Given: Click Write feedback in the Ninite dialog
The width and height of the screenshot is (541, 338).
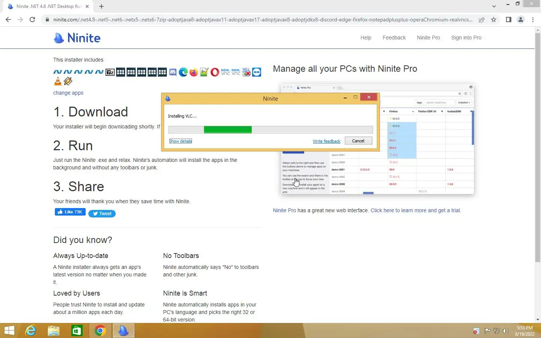Looking at the screenshot, I should pos(326,141).
